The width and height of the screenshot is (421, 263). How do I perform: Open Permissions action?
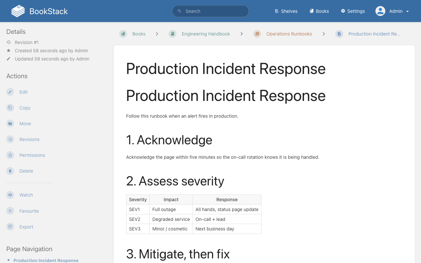point(32,155)
